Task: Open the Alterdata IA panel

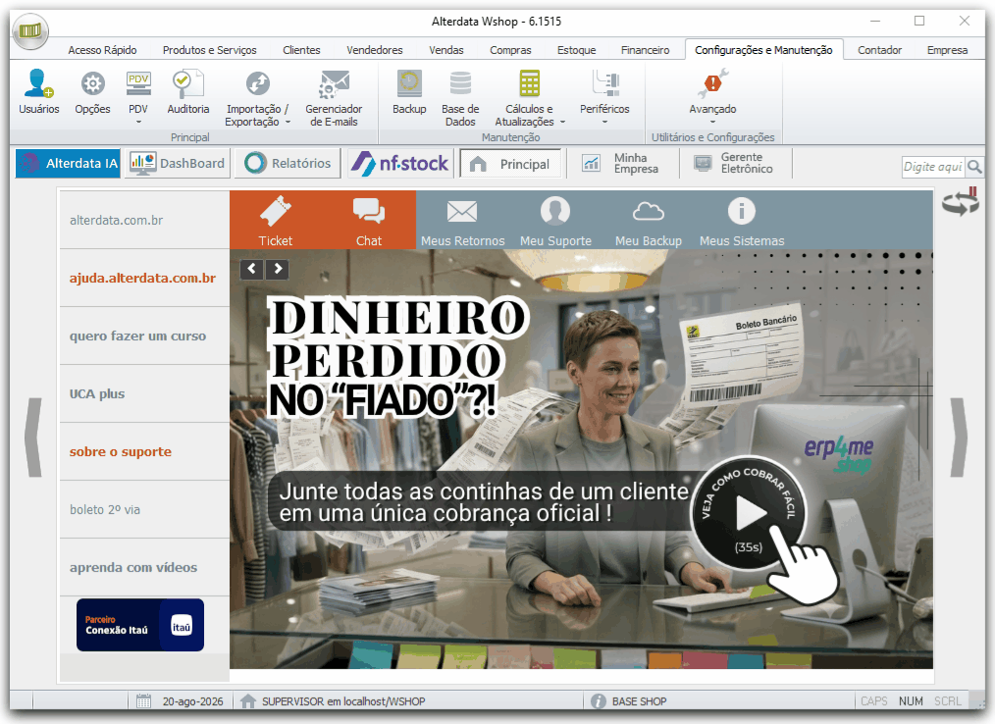Action: click(x=68, y=163)
